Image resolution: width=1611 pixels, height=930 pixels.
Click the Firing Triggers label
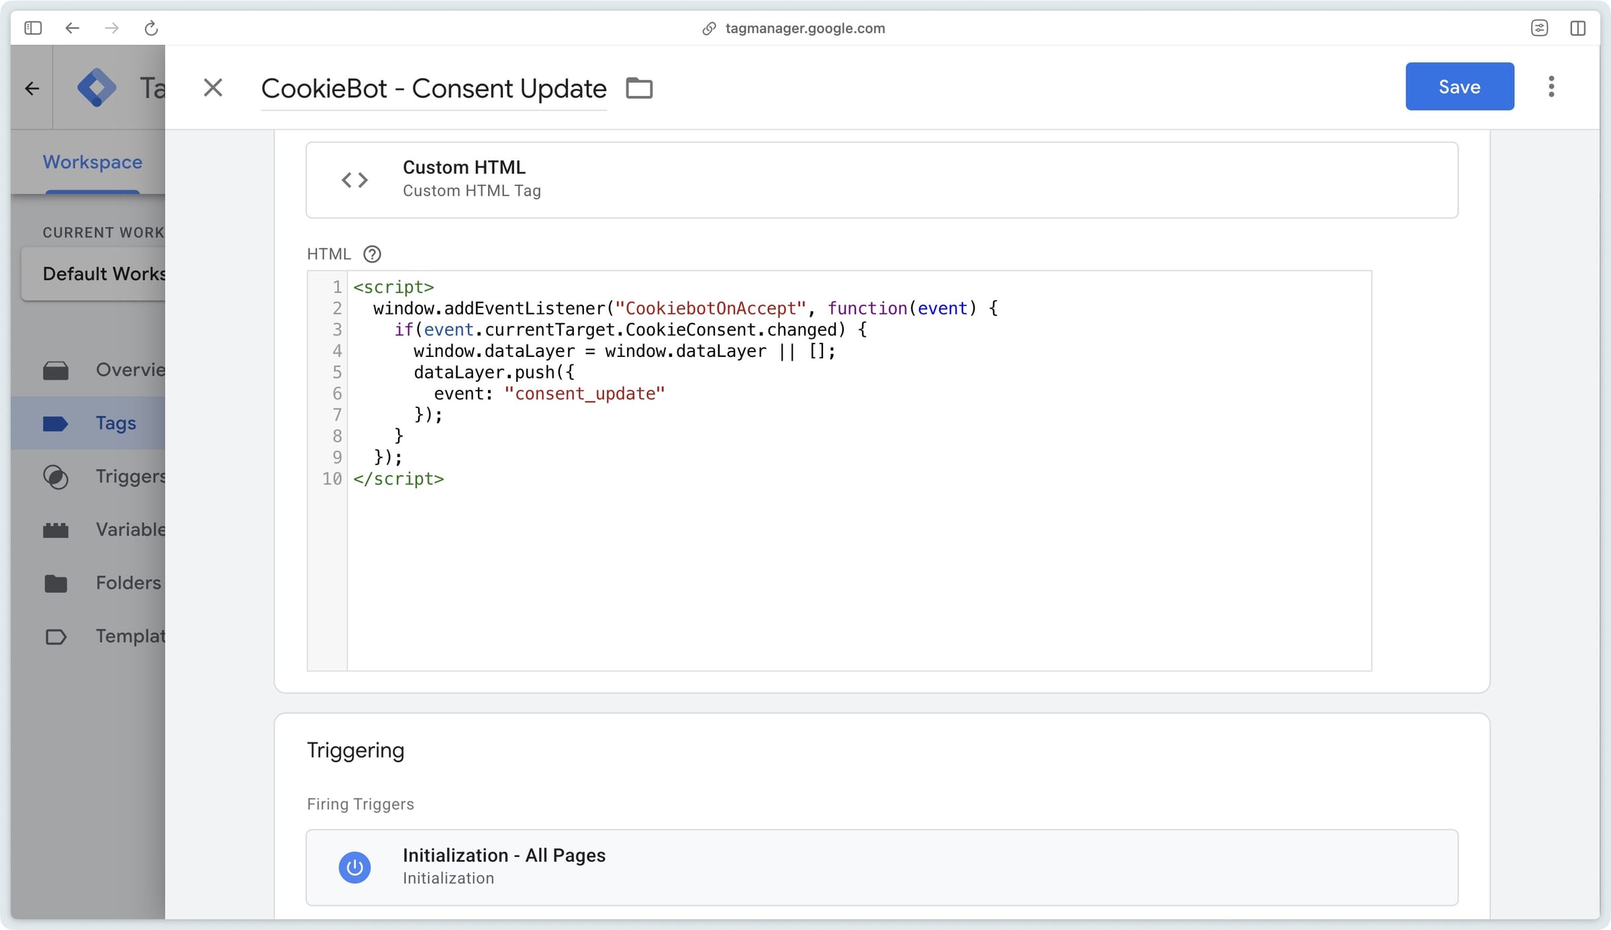(x=360, y=804)
